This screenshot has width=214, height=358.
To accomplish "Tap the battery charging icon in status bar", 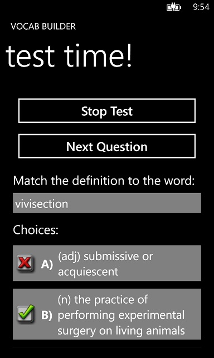I will (174, 8).
